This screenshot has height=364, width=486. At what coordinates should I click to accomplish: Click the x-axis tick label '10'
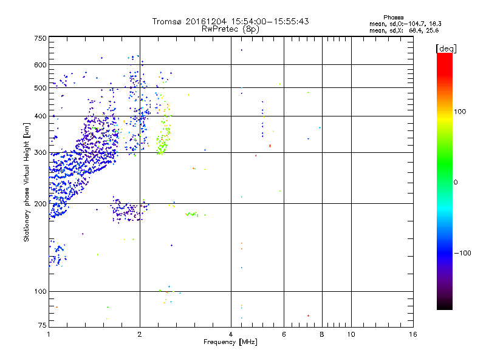(x=351, y=334)
